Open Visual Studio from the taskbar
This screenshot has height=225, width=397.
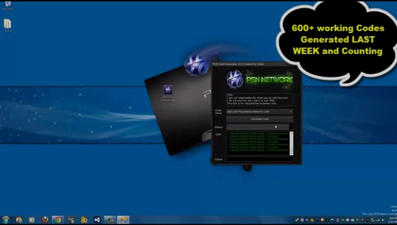click(97, 220)
